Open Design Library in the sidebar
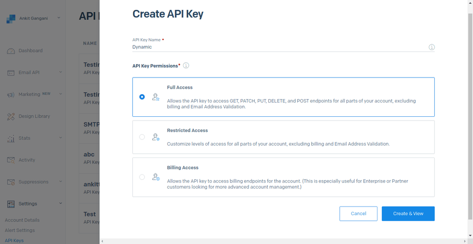 tap(34, 116)
